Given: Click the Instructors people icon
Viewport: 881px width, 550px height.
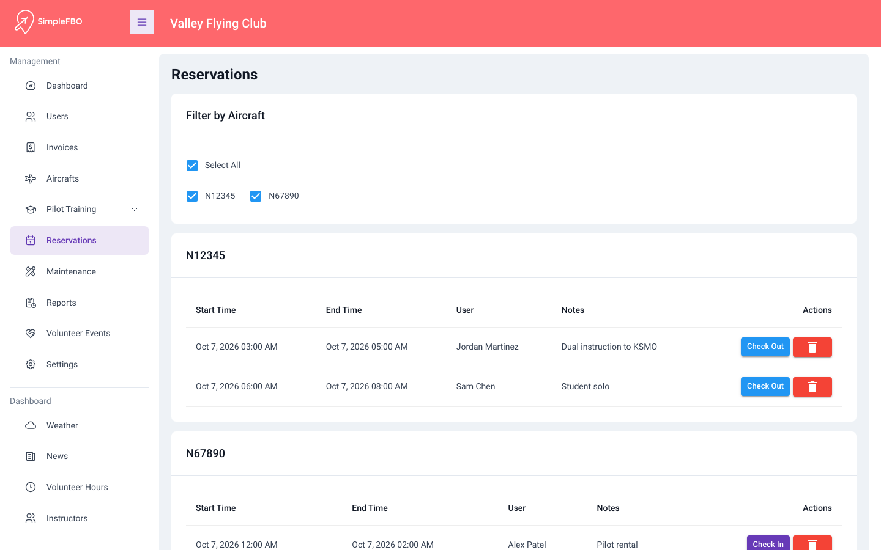Looking at the screenshot, I should click(31, 518).
